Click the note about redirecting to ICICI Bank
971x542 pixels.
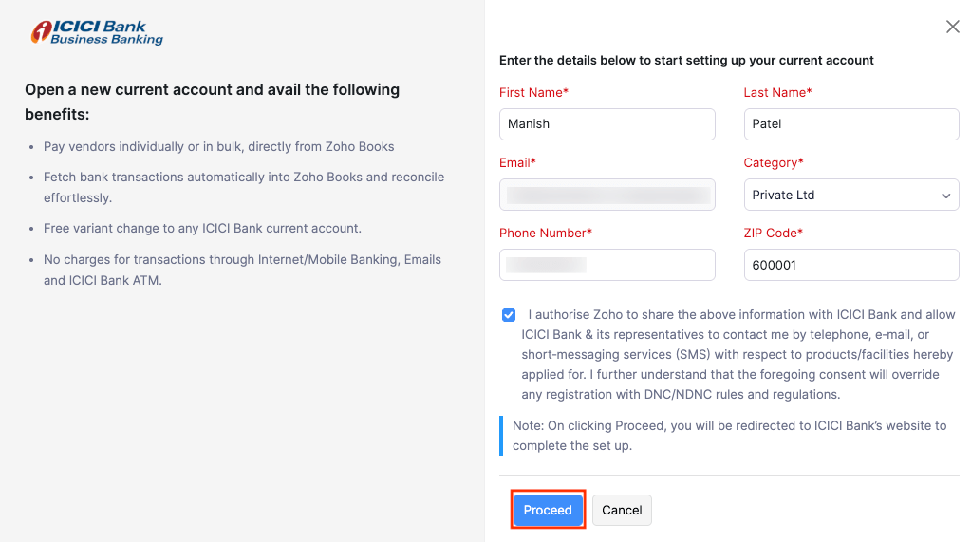(729, 435)
